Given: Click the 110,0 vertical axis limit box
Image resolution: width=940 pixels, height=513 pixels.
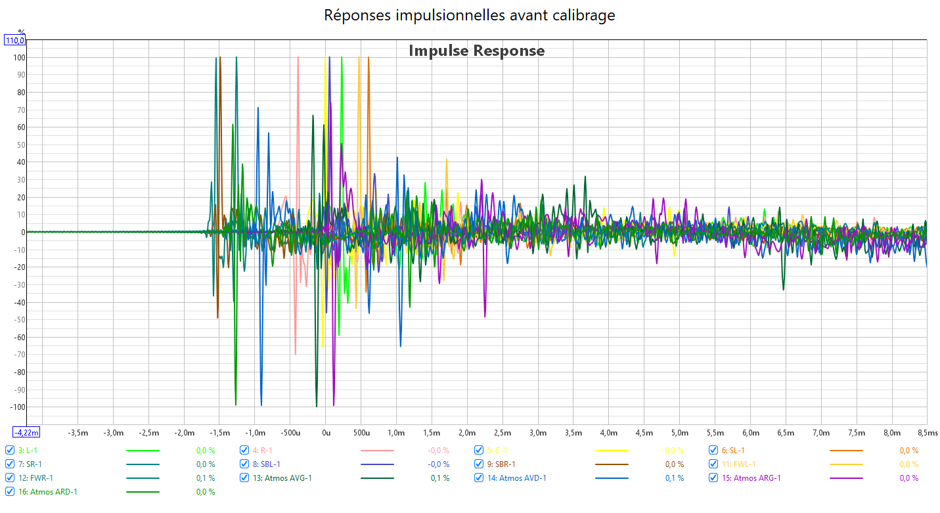Looking at the screenshot, I should 15,41.
